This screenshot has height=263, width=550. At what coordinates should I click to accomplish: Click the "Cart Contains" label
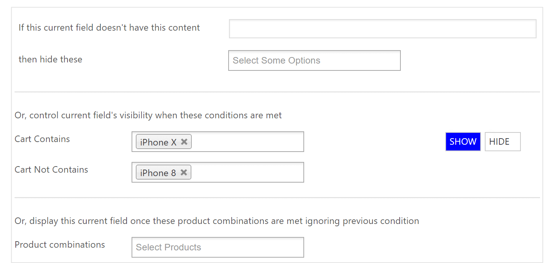(42, 139)
